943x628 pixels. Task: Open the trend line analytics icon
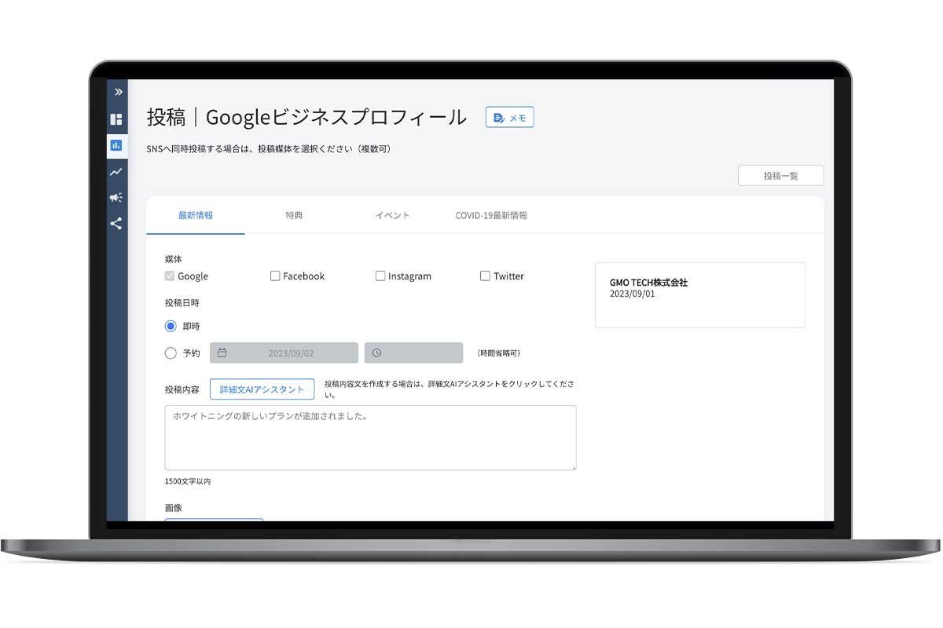click(116, 172)
